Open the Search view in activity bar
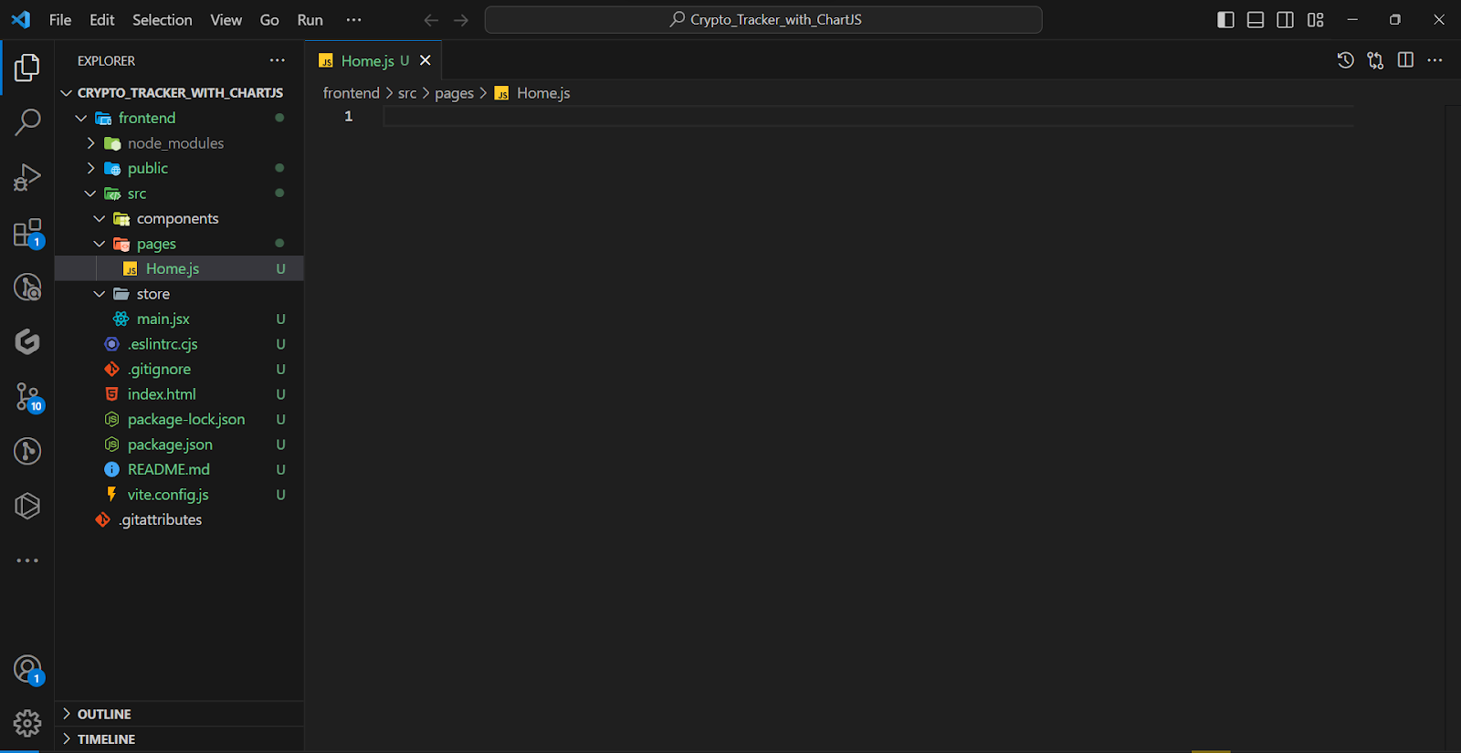1461x753 pixels. coord(27,121)
